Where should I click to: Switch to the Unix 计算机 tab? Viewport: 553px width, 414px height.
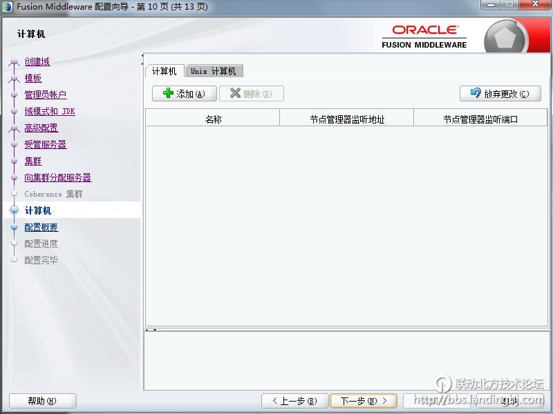[214, 71]
